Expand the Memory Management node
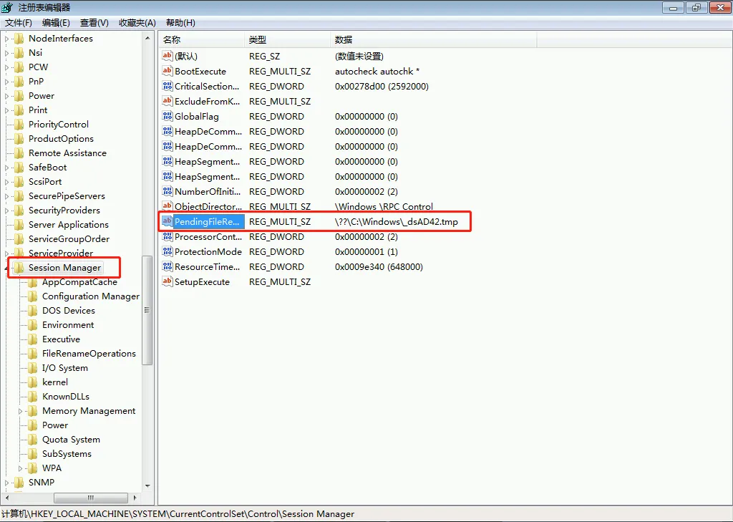This screenshot has width=733, height=522. 21,410
